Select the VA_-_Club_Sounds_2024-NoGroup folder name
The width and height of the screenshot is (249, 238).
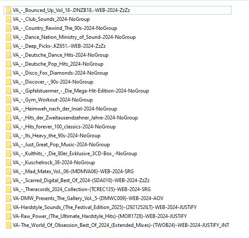(51, 19)
